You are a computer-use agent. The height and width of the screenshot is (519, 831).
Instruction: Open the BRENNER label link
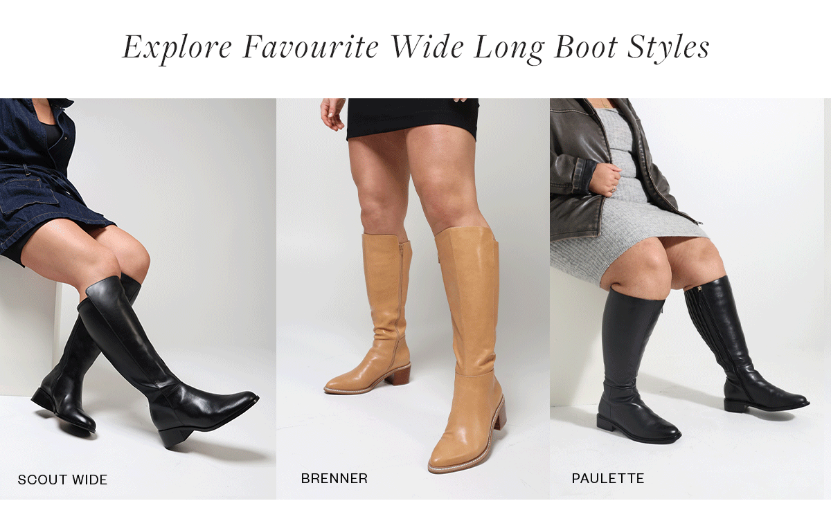click(334, 478)
